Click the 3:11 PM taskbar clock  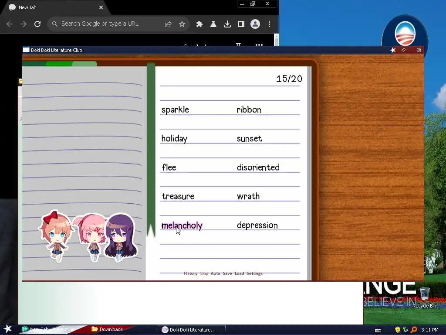[430, 330]
